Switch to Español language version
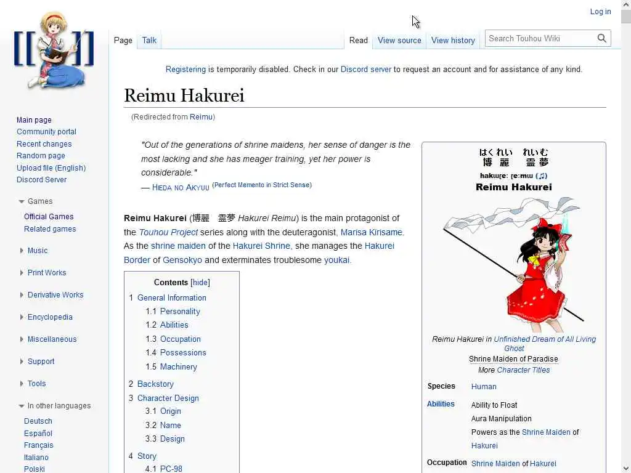Viewport: 631px width, 473px height. click(x=38, y=433)
